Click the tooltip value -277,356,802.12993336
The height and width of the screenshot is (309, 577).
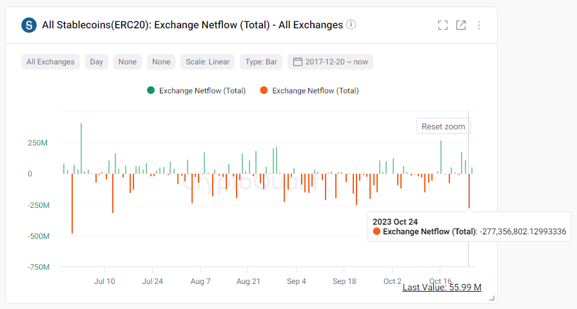pos(523,232)
